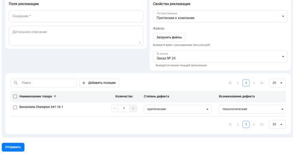Open the bottom page-size dropdown showing 20
This screenshot has height=154, width=293.
[277, 124]
